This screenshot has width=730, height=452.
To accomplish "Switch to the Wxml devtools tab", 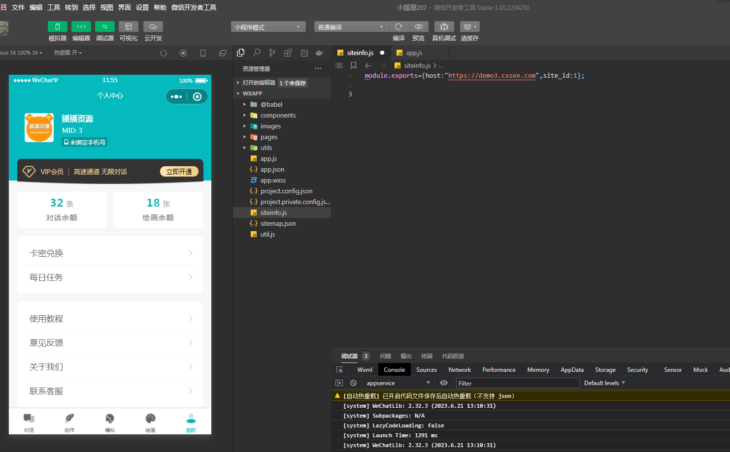I will pyautogui.click(x=365, y=370).
